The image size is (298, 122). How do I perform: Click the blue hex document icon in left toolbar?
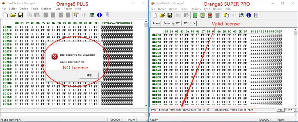pos(107,15)
